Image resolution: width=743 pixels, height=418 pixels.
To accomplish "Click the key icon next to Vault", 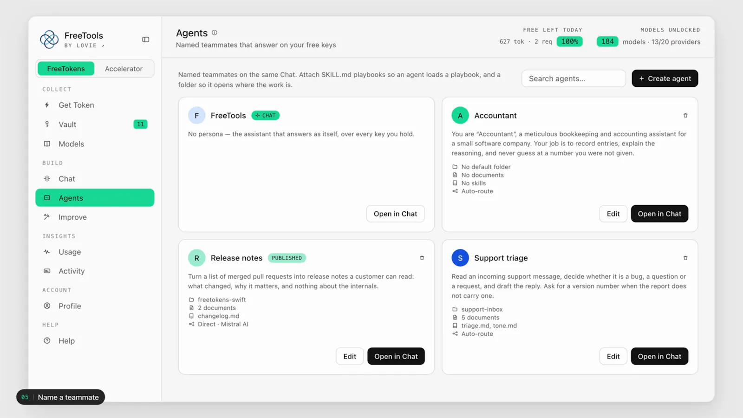I will click(47, 124).
